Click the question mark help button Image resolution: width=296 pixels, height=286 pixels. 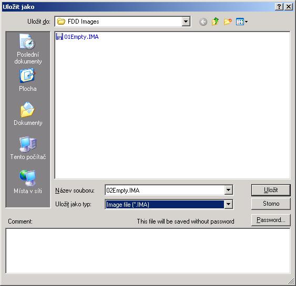pyautogui.click(x=279, y=7)
